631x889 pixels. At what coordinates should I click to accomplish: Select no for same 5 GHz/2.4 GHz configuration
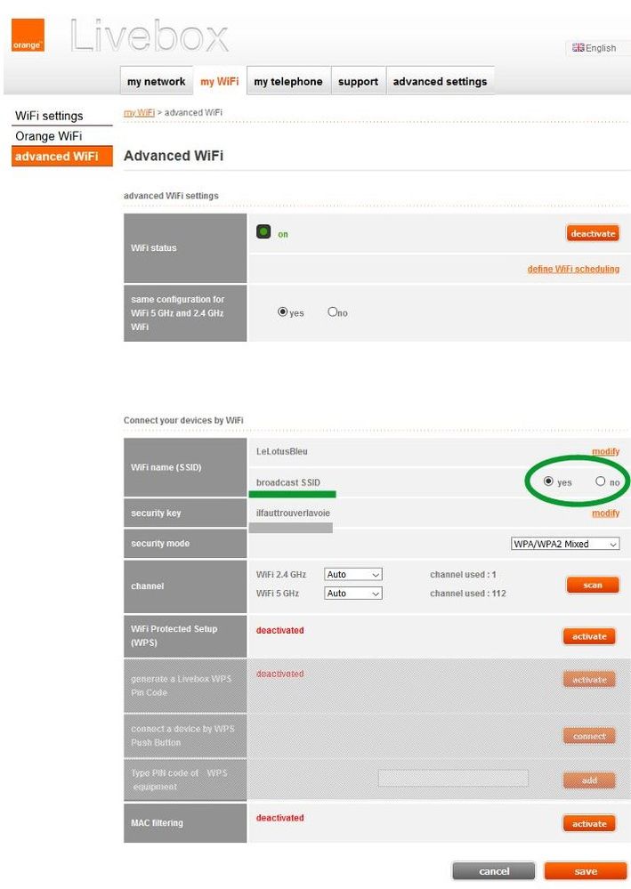333,311
